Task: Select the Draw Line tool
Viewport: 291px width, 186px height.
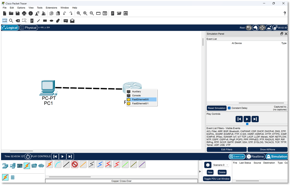Action: pyautogui.click(x=38, y=21)
